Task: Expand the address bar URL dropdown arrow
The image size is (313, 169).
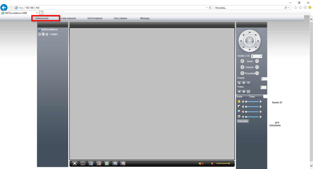Action: tap(207, 8)
